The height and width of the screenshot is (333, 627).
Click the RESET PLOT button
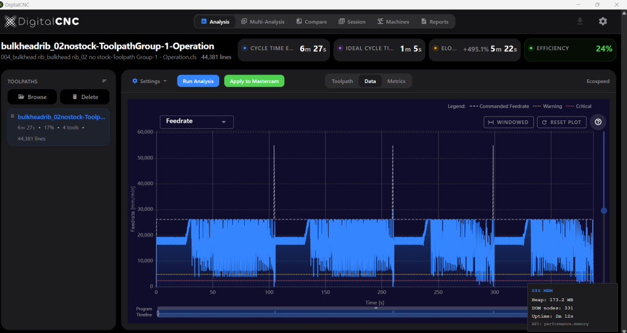pyautogui.click(x=562, y=122)
